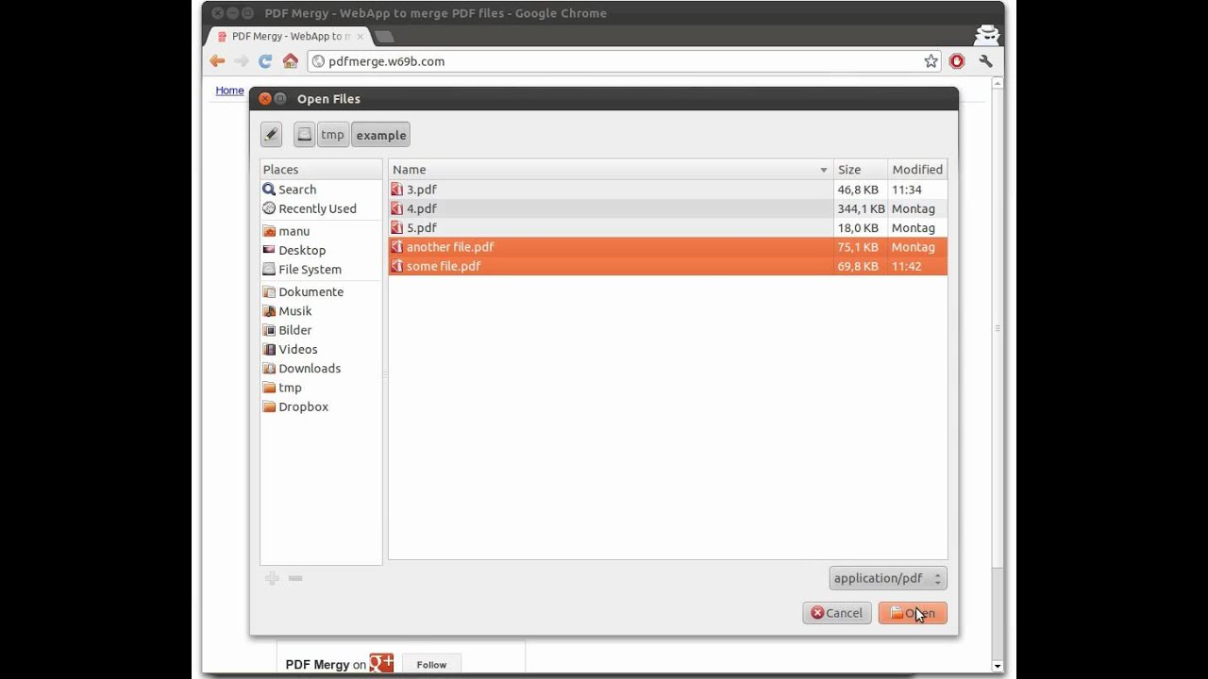
Task: Click the PDF icon of 3.pdf
Action: pos(397,190)
